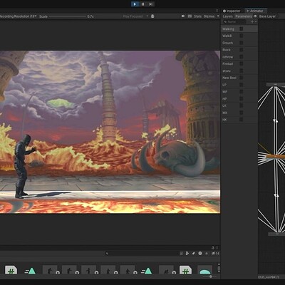Image resolution: width=285 pixels, height=285 pixels.
Task: Click the parameter Name search field
Action: coord(234,22)
